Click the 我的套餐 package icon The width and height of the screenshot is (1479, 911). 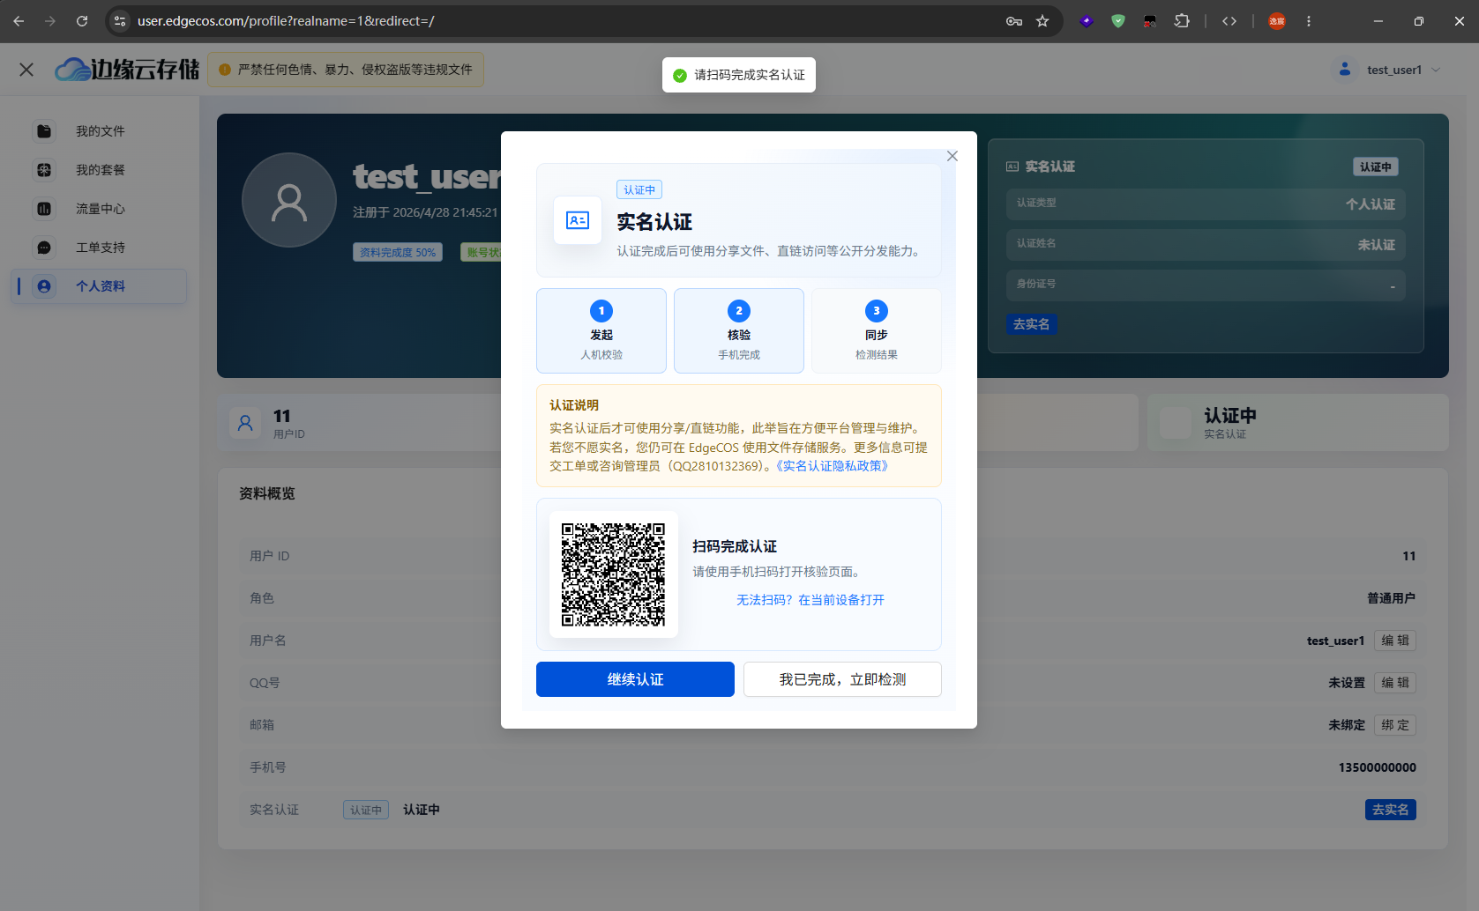click(44, 170)
